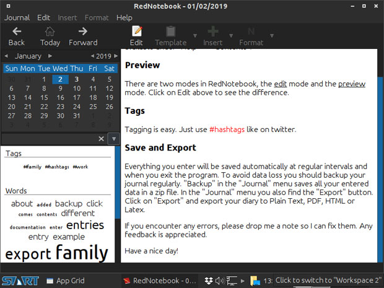Click the 'Save and Export' heading
The width and height of the screenshot is (384, 288).
coord(160,147)
